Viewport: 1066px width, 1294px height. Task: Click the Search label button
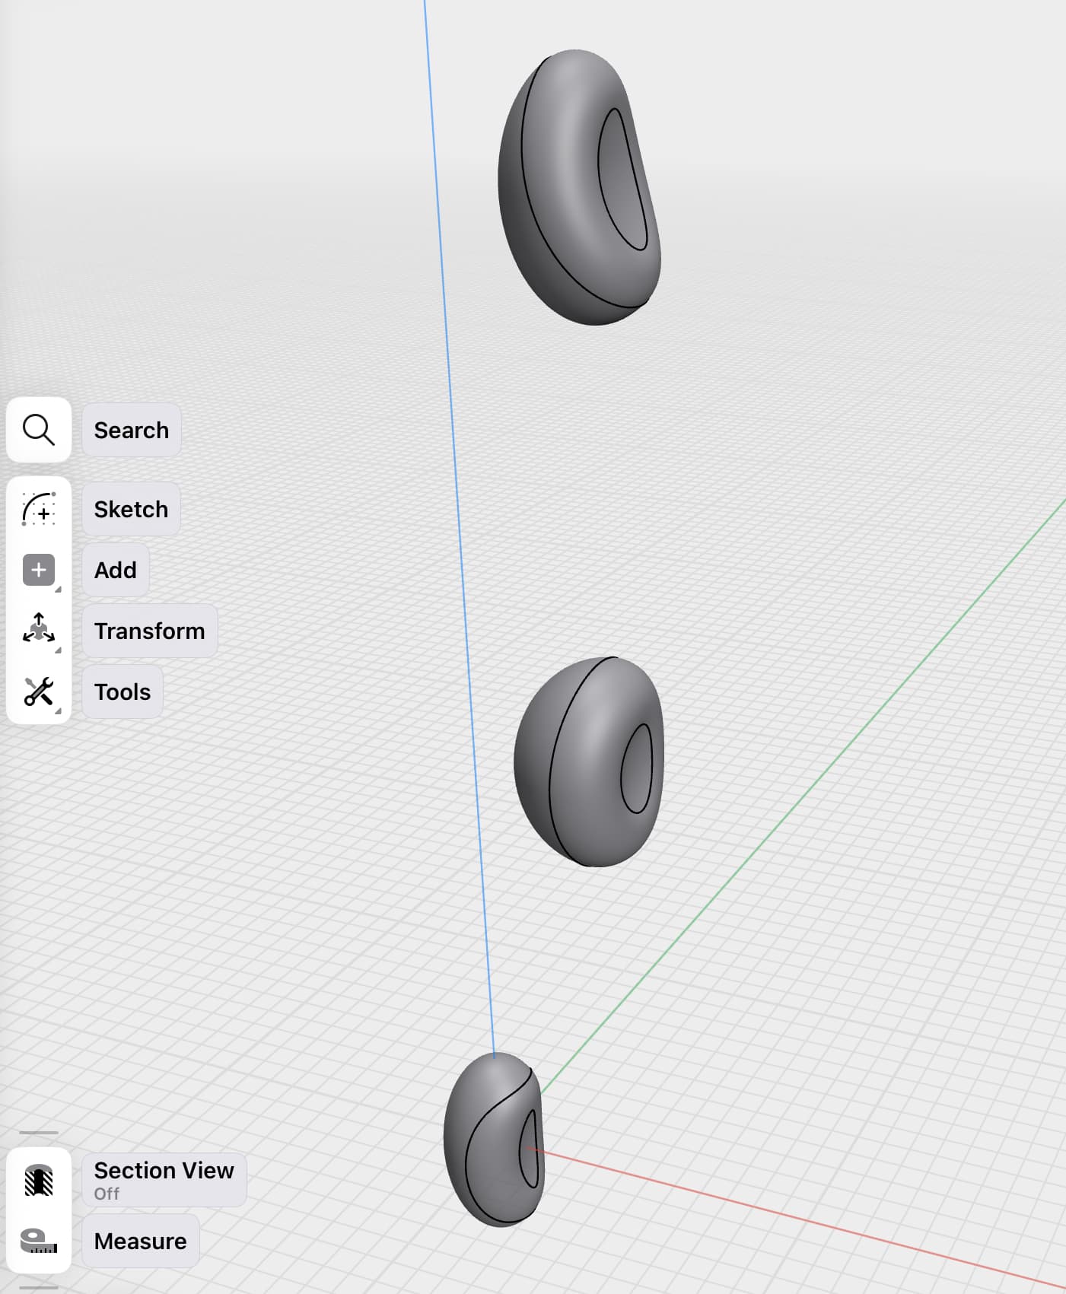coord(132,430)
